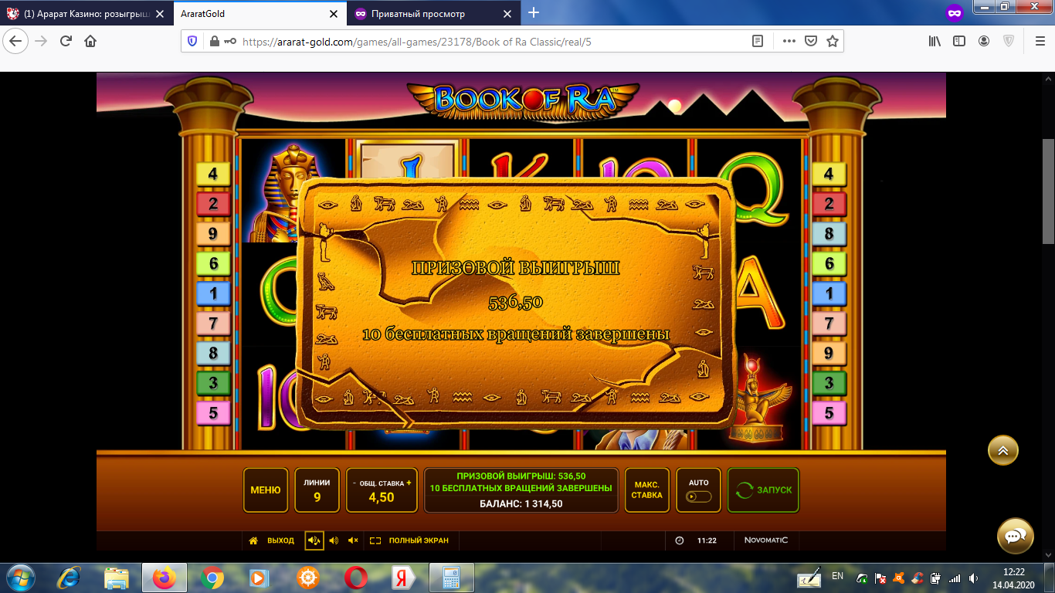
Task: Close the AraratGold tab
Action: coord(334,13)
